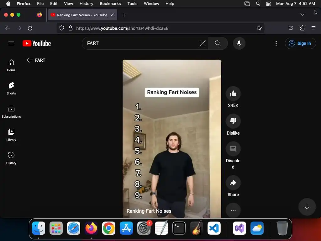Screen dimensions: 321x241
Task: Go forward in Firefox navigation
Action: [19, 28]
